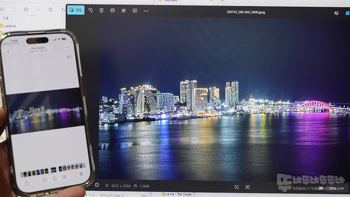Share the image from Photos toolbar

(124, 11)
